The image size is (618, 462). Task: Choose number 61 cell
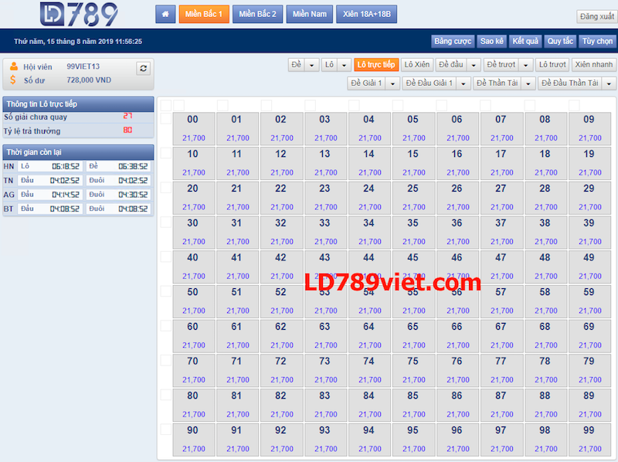point(238,336)
